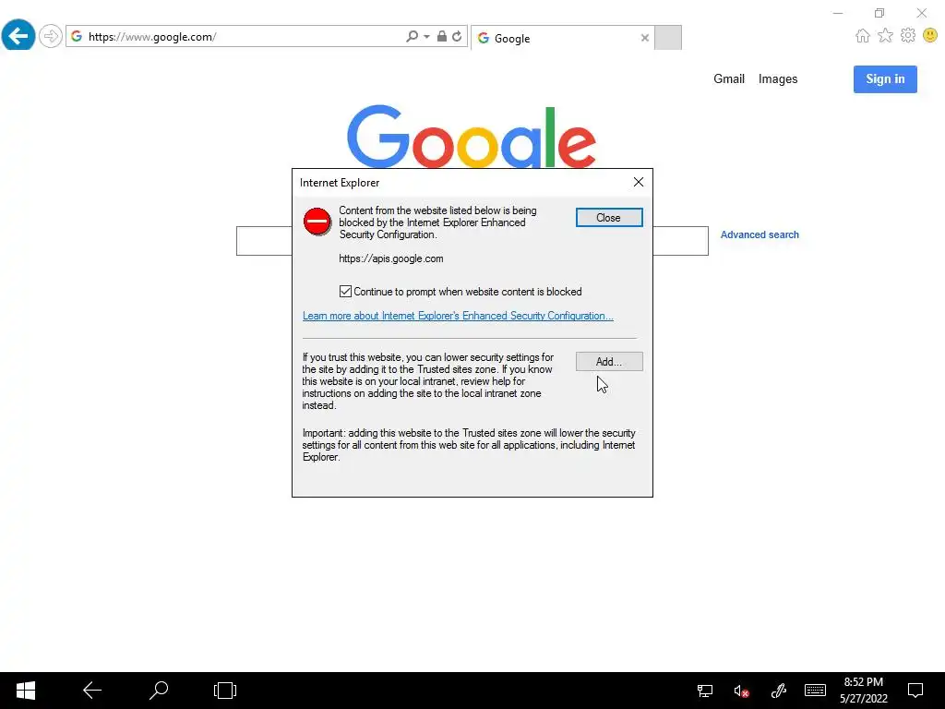
Task: Click the red blocked stop icon in dialog
Action: click(x=317, y=222)
